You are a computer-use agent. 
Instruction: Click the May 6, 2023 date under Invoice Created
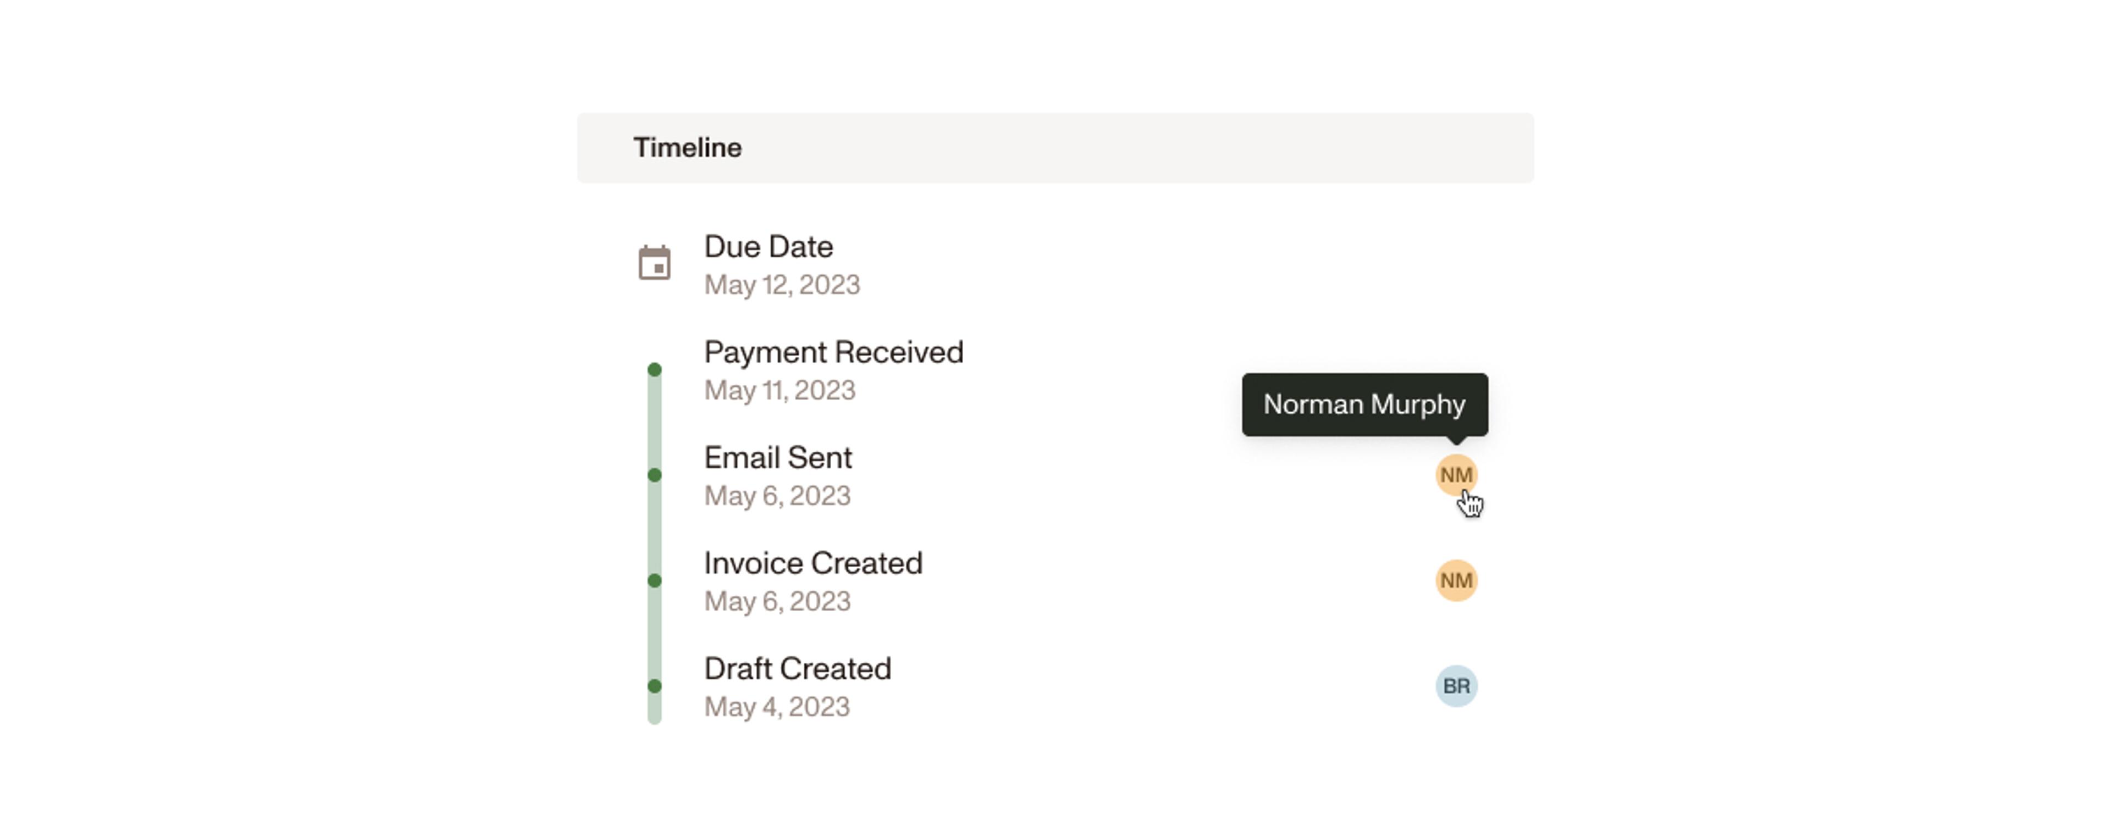[777, 602]
